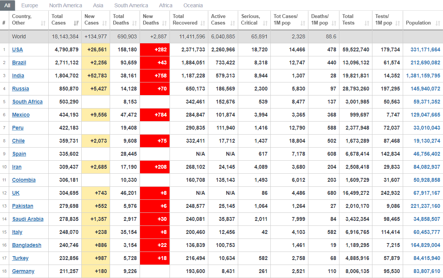Sort by Total Tests arrow icon
This screenshot has width=443, height=278.
(367, 23)
